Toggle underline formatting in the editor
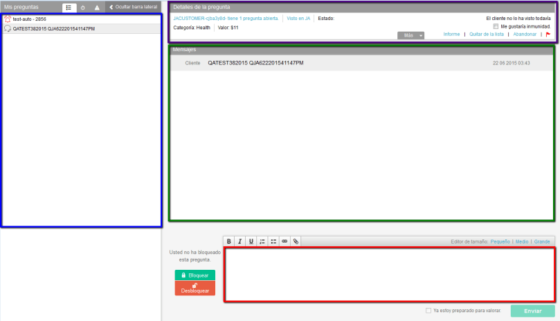Screen dimensions: 560x321 pyautogui.click(x=251, y=241)
